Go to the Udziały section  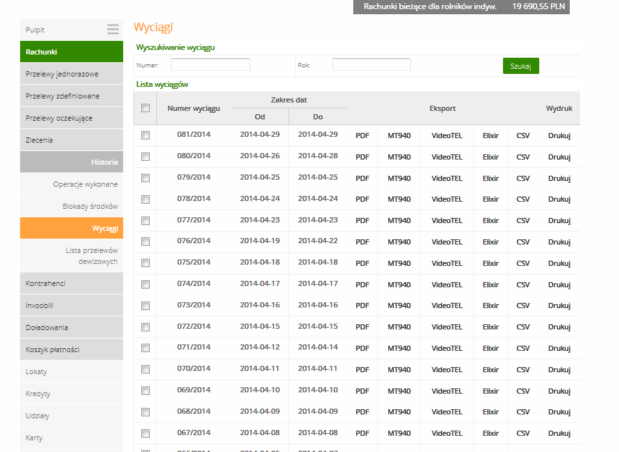(71, 416)
